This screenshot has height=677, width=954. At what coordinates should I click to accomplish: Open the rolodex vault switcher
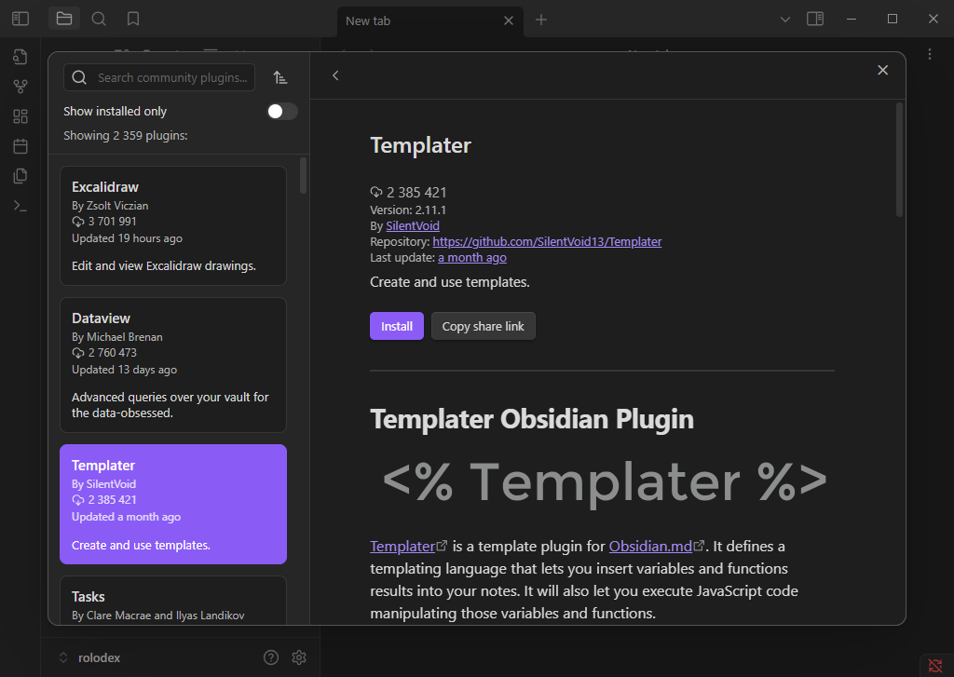tap(90, 657)
